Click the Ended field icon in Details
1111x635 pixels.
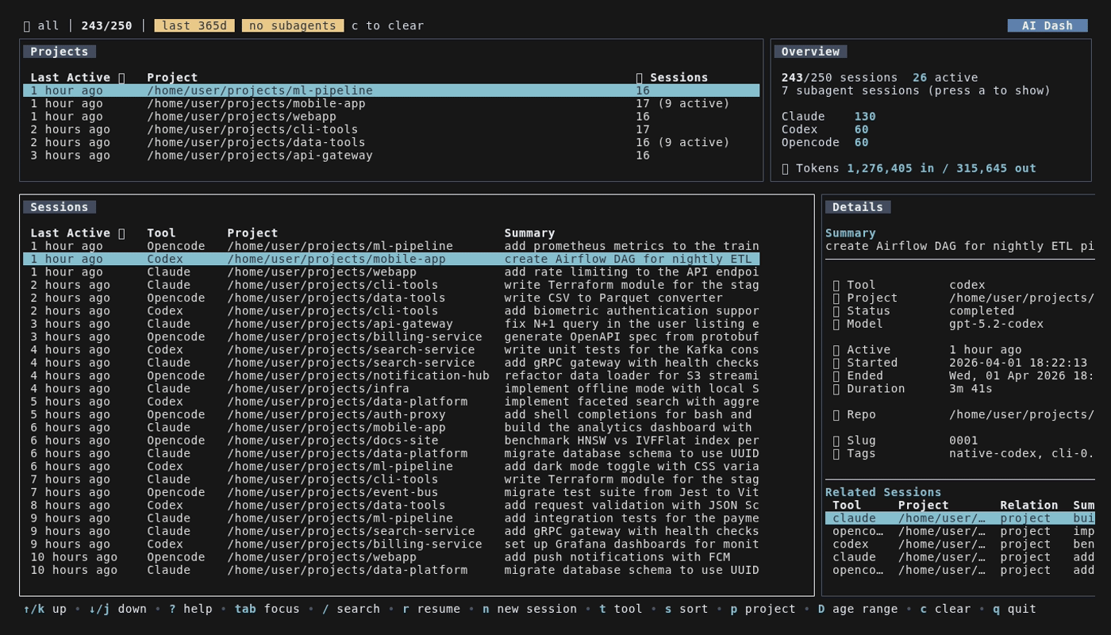(x=836, y=375)
